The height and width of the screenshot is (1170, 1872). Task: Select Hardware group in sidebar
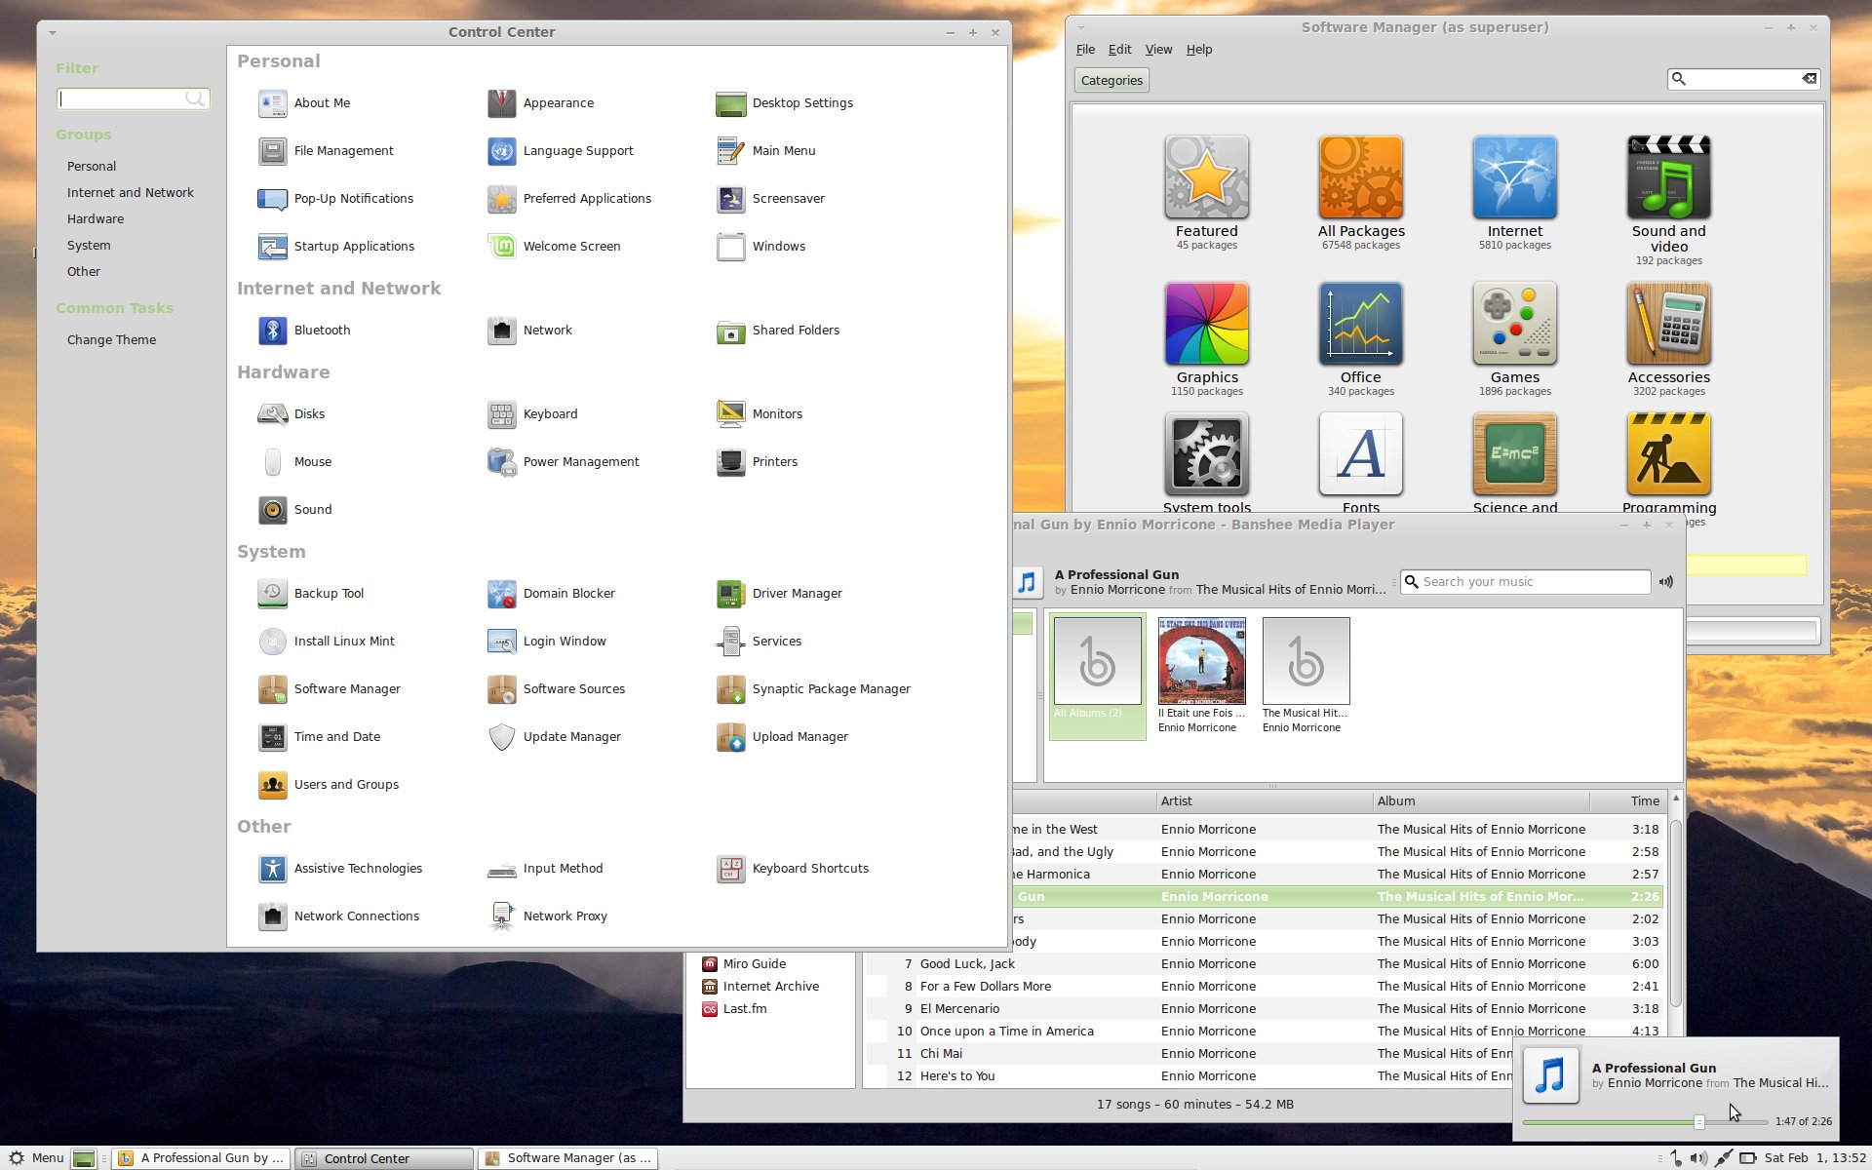tap(96, 219)
